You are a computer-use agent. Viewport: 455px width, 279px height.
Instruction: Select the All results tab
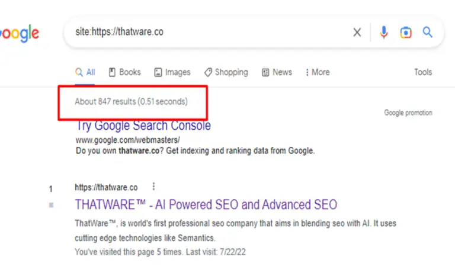point(85,72)
